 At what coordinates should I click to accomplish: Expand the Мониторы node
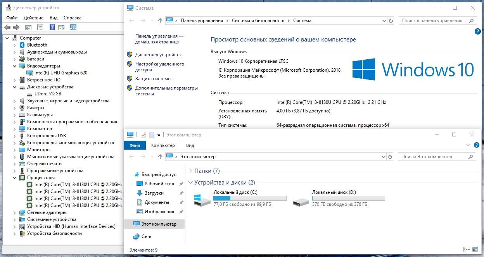pyautogui.click(x=14, y=150)
